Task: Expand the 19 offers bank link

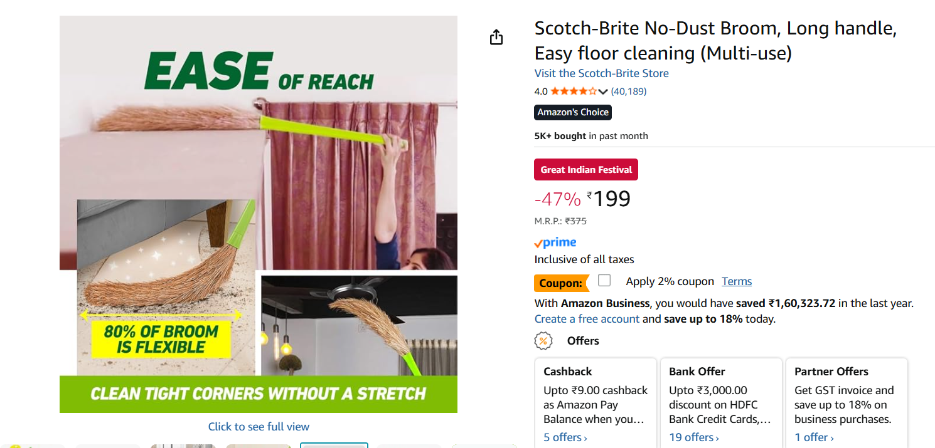Action: tap(694, 437)
